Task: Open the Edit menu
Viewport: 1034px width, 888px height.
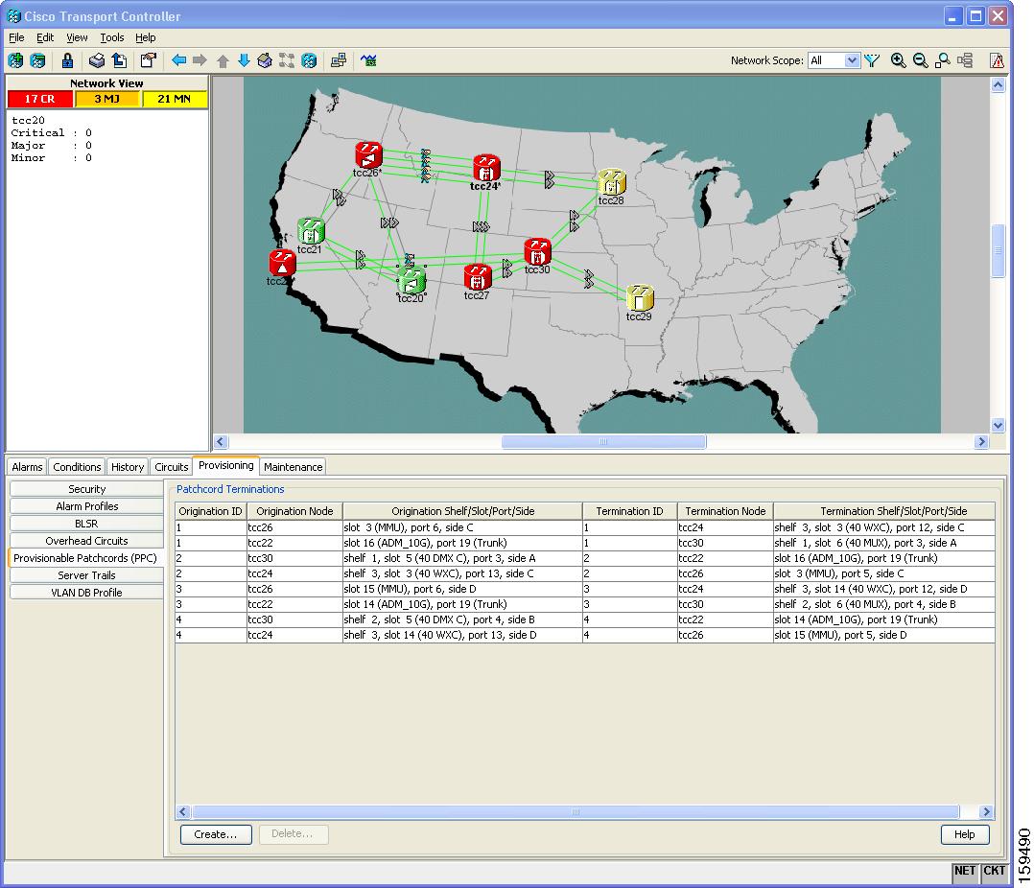Action: click(x=45, y=37)
